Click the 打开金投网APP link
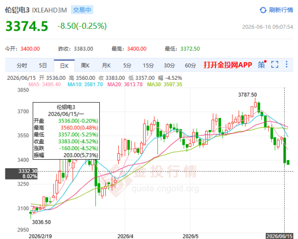298x239 pixels. [x=227, y=65]
